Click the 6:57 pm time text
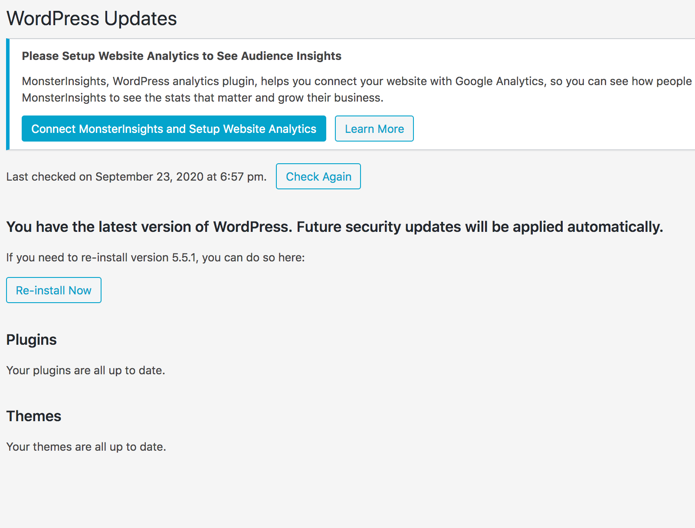Viewport: 695px width, 528px height. pyautogui.click(x=243, y=177)
